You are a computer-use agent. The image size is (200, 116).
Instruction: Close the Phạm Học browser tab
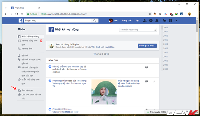pyautogui.click(x=39, y=8)
